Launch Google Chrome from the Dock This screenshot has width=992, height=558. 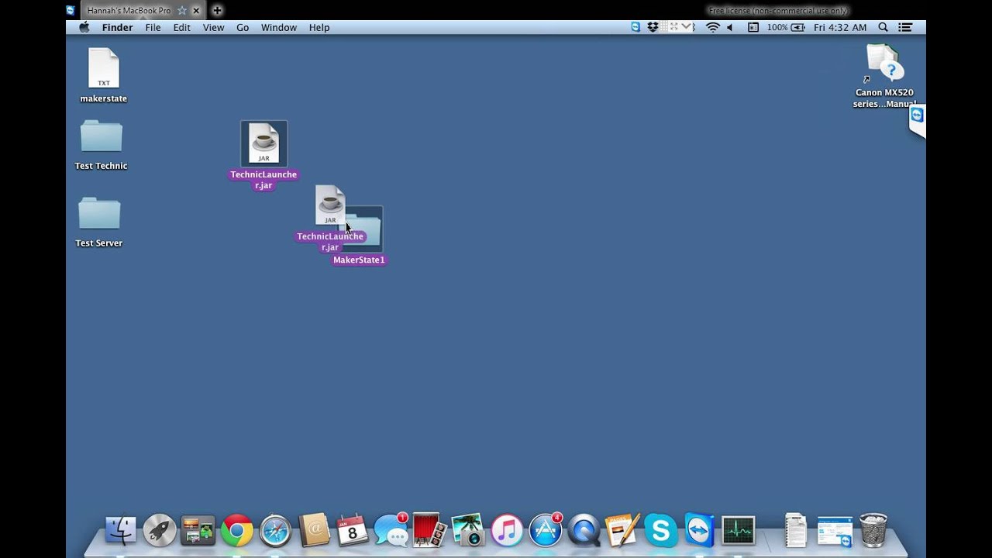point(236,530)
